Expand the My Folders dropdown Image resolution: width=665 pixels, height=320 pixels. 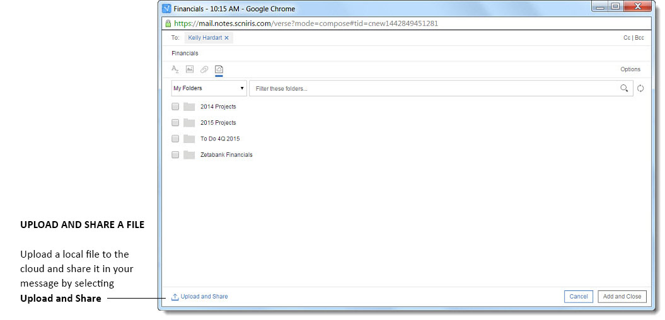(x=209, y=88)
